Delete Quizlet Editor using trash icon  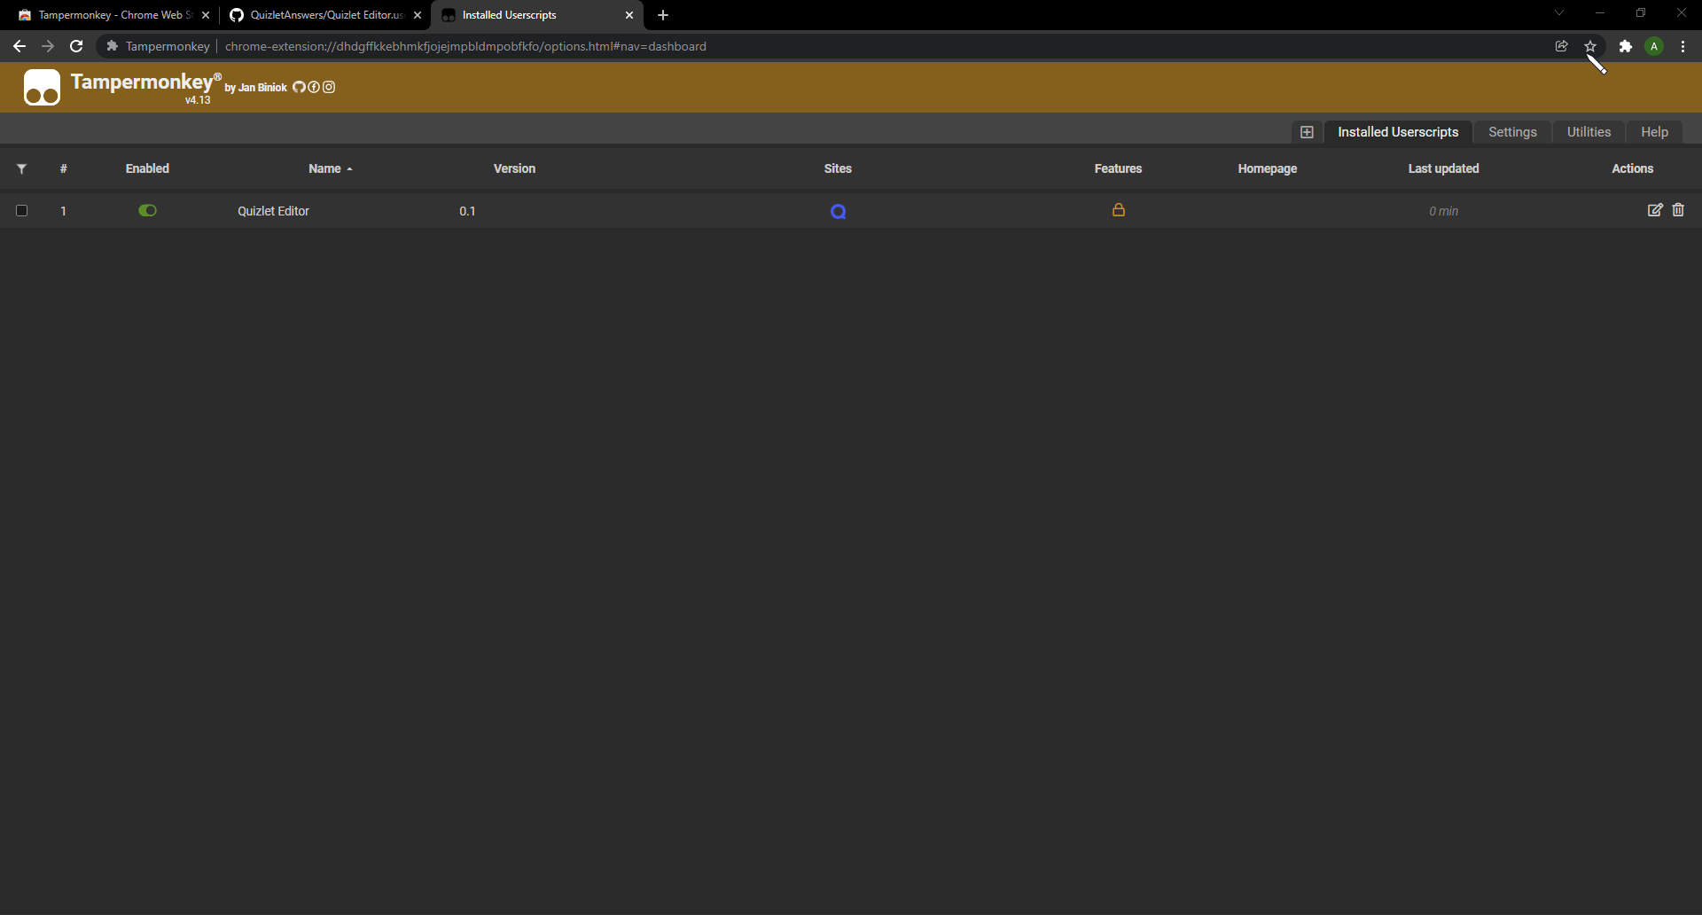(x=1678, y=210)
